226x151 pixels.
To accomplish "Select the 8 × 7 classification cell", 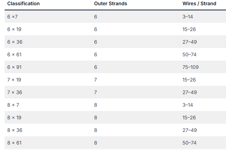I will pyautogui.click(x=13, y=105).
